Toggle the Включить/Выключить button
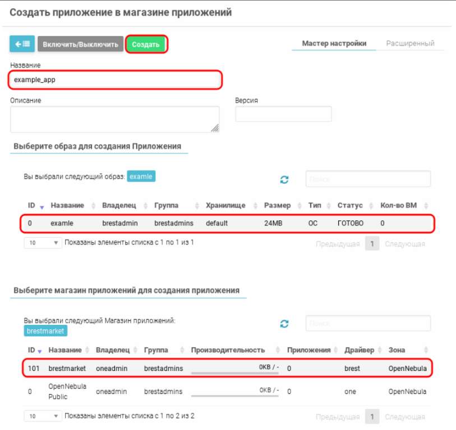 coord(81,44)
